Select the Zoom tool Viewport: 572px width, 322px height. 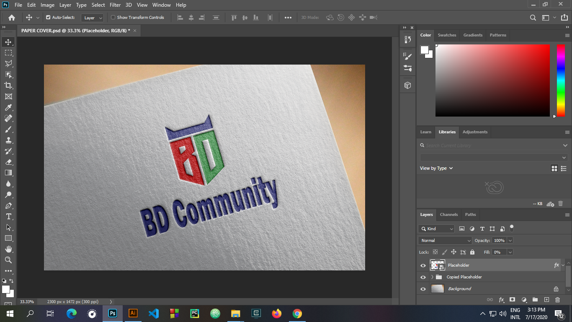[8, 260]
